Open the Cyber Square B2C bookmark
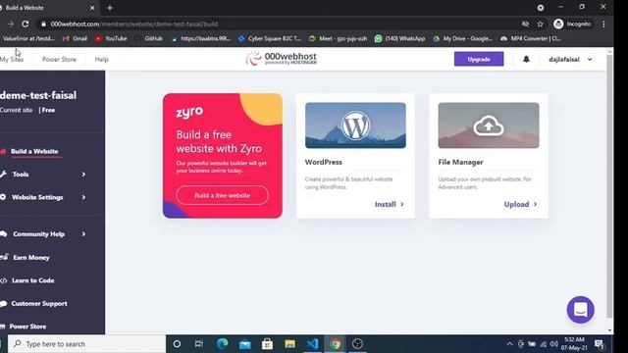The width and height of the screenshot is (628, 353). click(x=269, y=38)
